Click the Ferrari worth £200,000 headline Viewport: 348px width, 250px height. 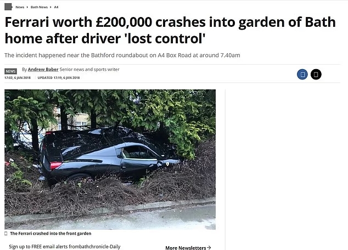(x=170, y=30)
